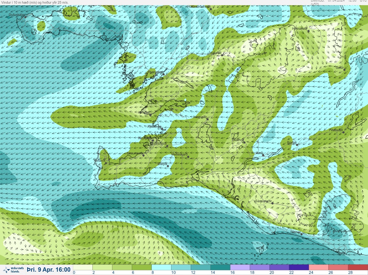Select the Reykjavík station label
The image size is (368, 275).
145,138
